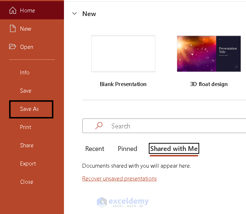Switch to the Pinned tab
Screen dimensions: 246x214
128,149
